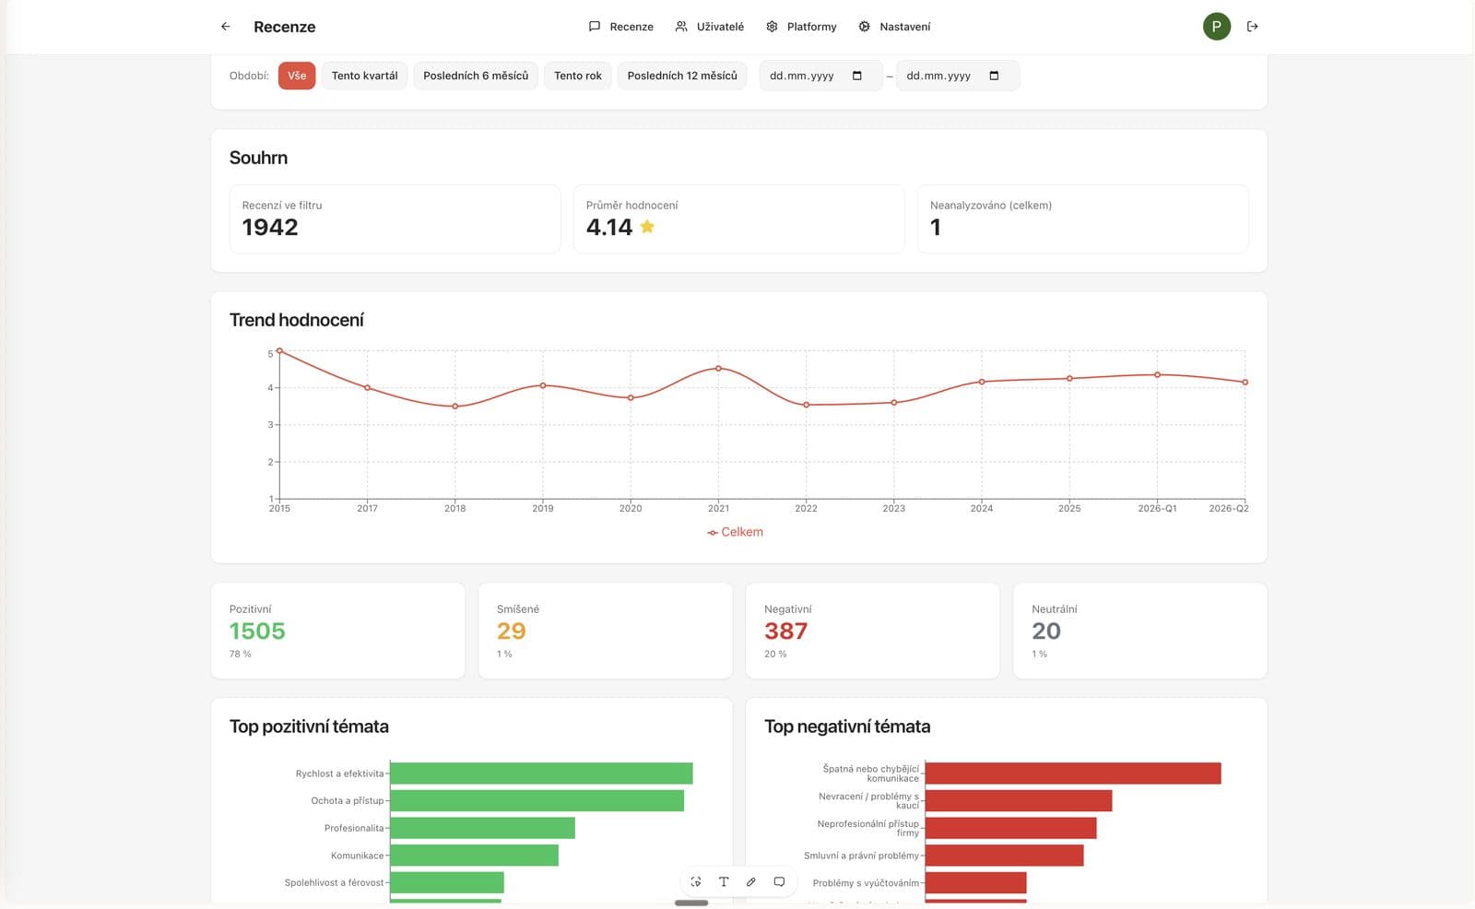Click the Nevracení / problémy s kaucí red bar

(1019, 800)
